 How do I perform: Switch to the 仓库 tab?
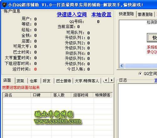(x=34, y=81)
